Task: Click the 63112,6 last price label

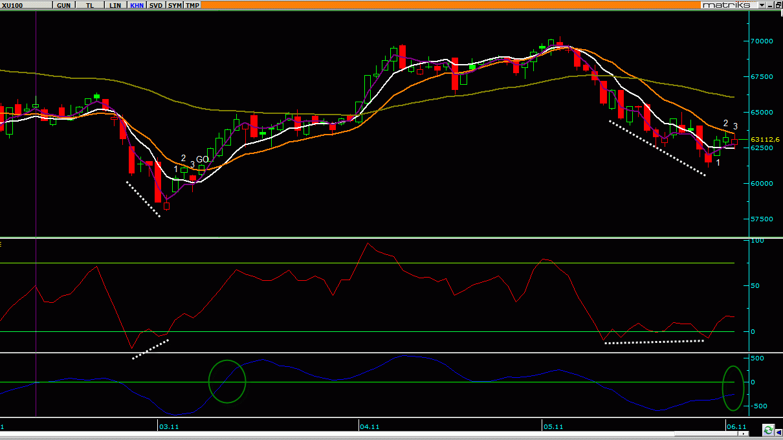Action: pyautogui.click(x=764, y=139)
